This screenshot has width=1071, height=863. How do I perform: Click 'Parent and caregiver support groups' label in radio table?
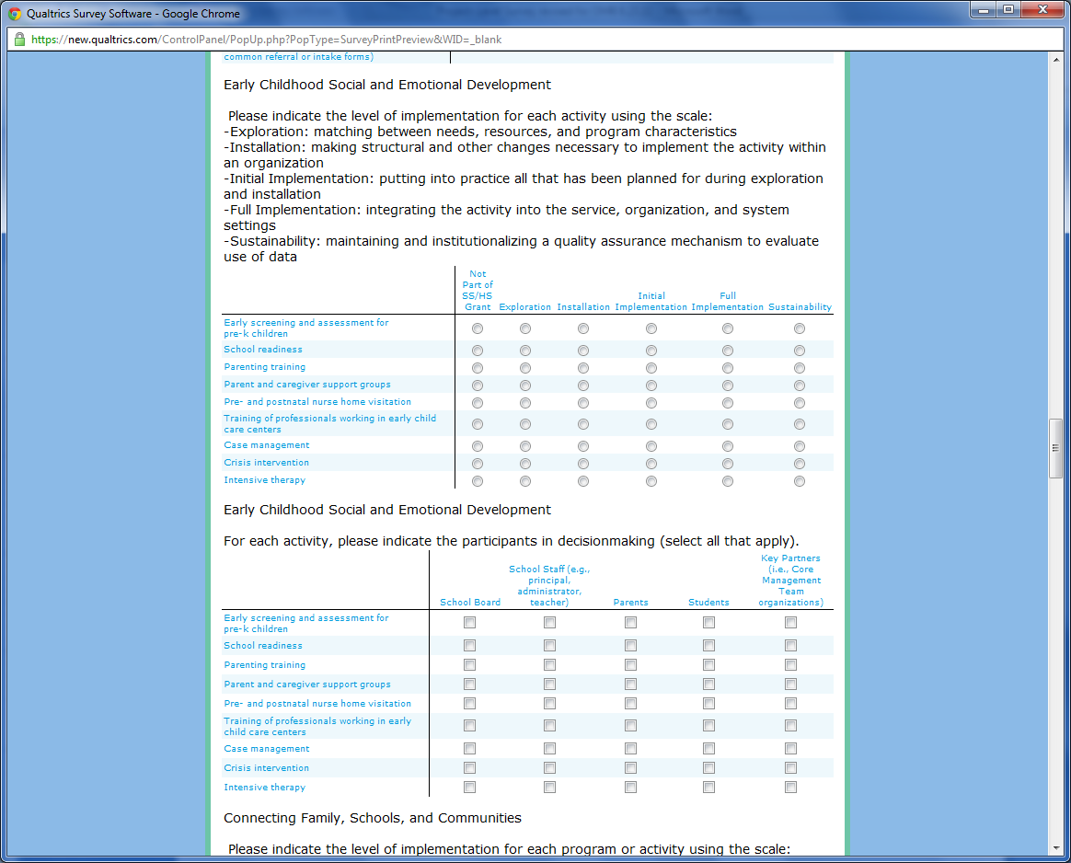307,385
